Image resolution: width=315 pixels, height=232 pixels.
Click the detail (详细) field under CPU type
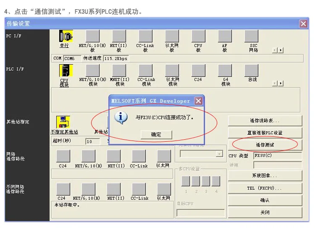point(278,165)
